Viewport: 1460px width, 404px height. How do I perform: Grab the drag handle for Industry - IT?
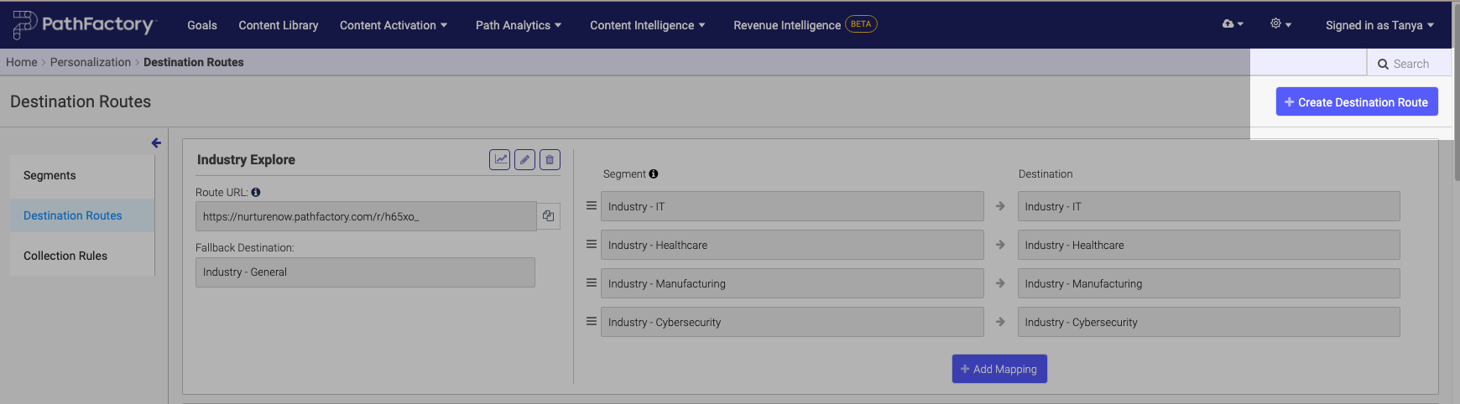click(x=592, y=206)
